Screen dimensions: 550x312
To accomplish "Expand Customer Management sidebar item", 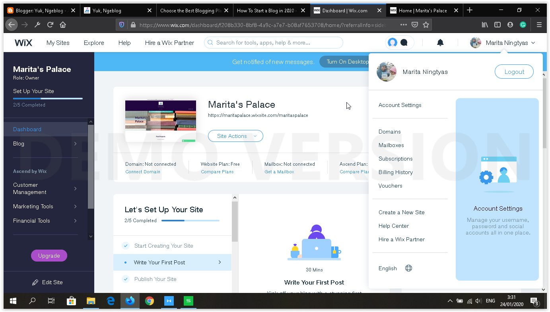I will (x=75, y=188).
